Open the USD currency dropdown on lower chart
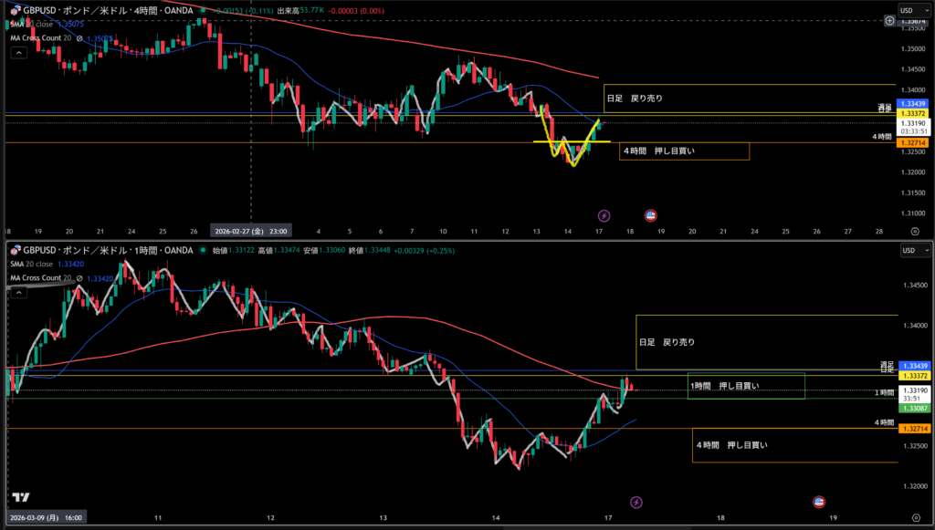The height and width of the screenshot is (530, 935). 909,249
